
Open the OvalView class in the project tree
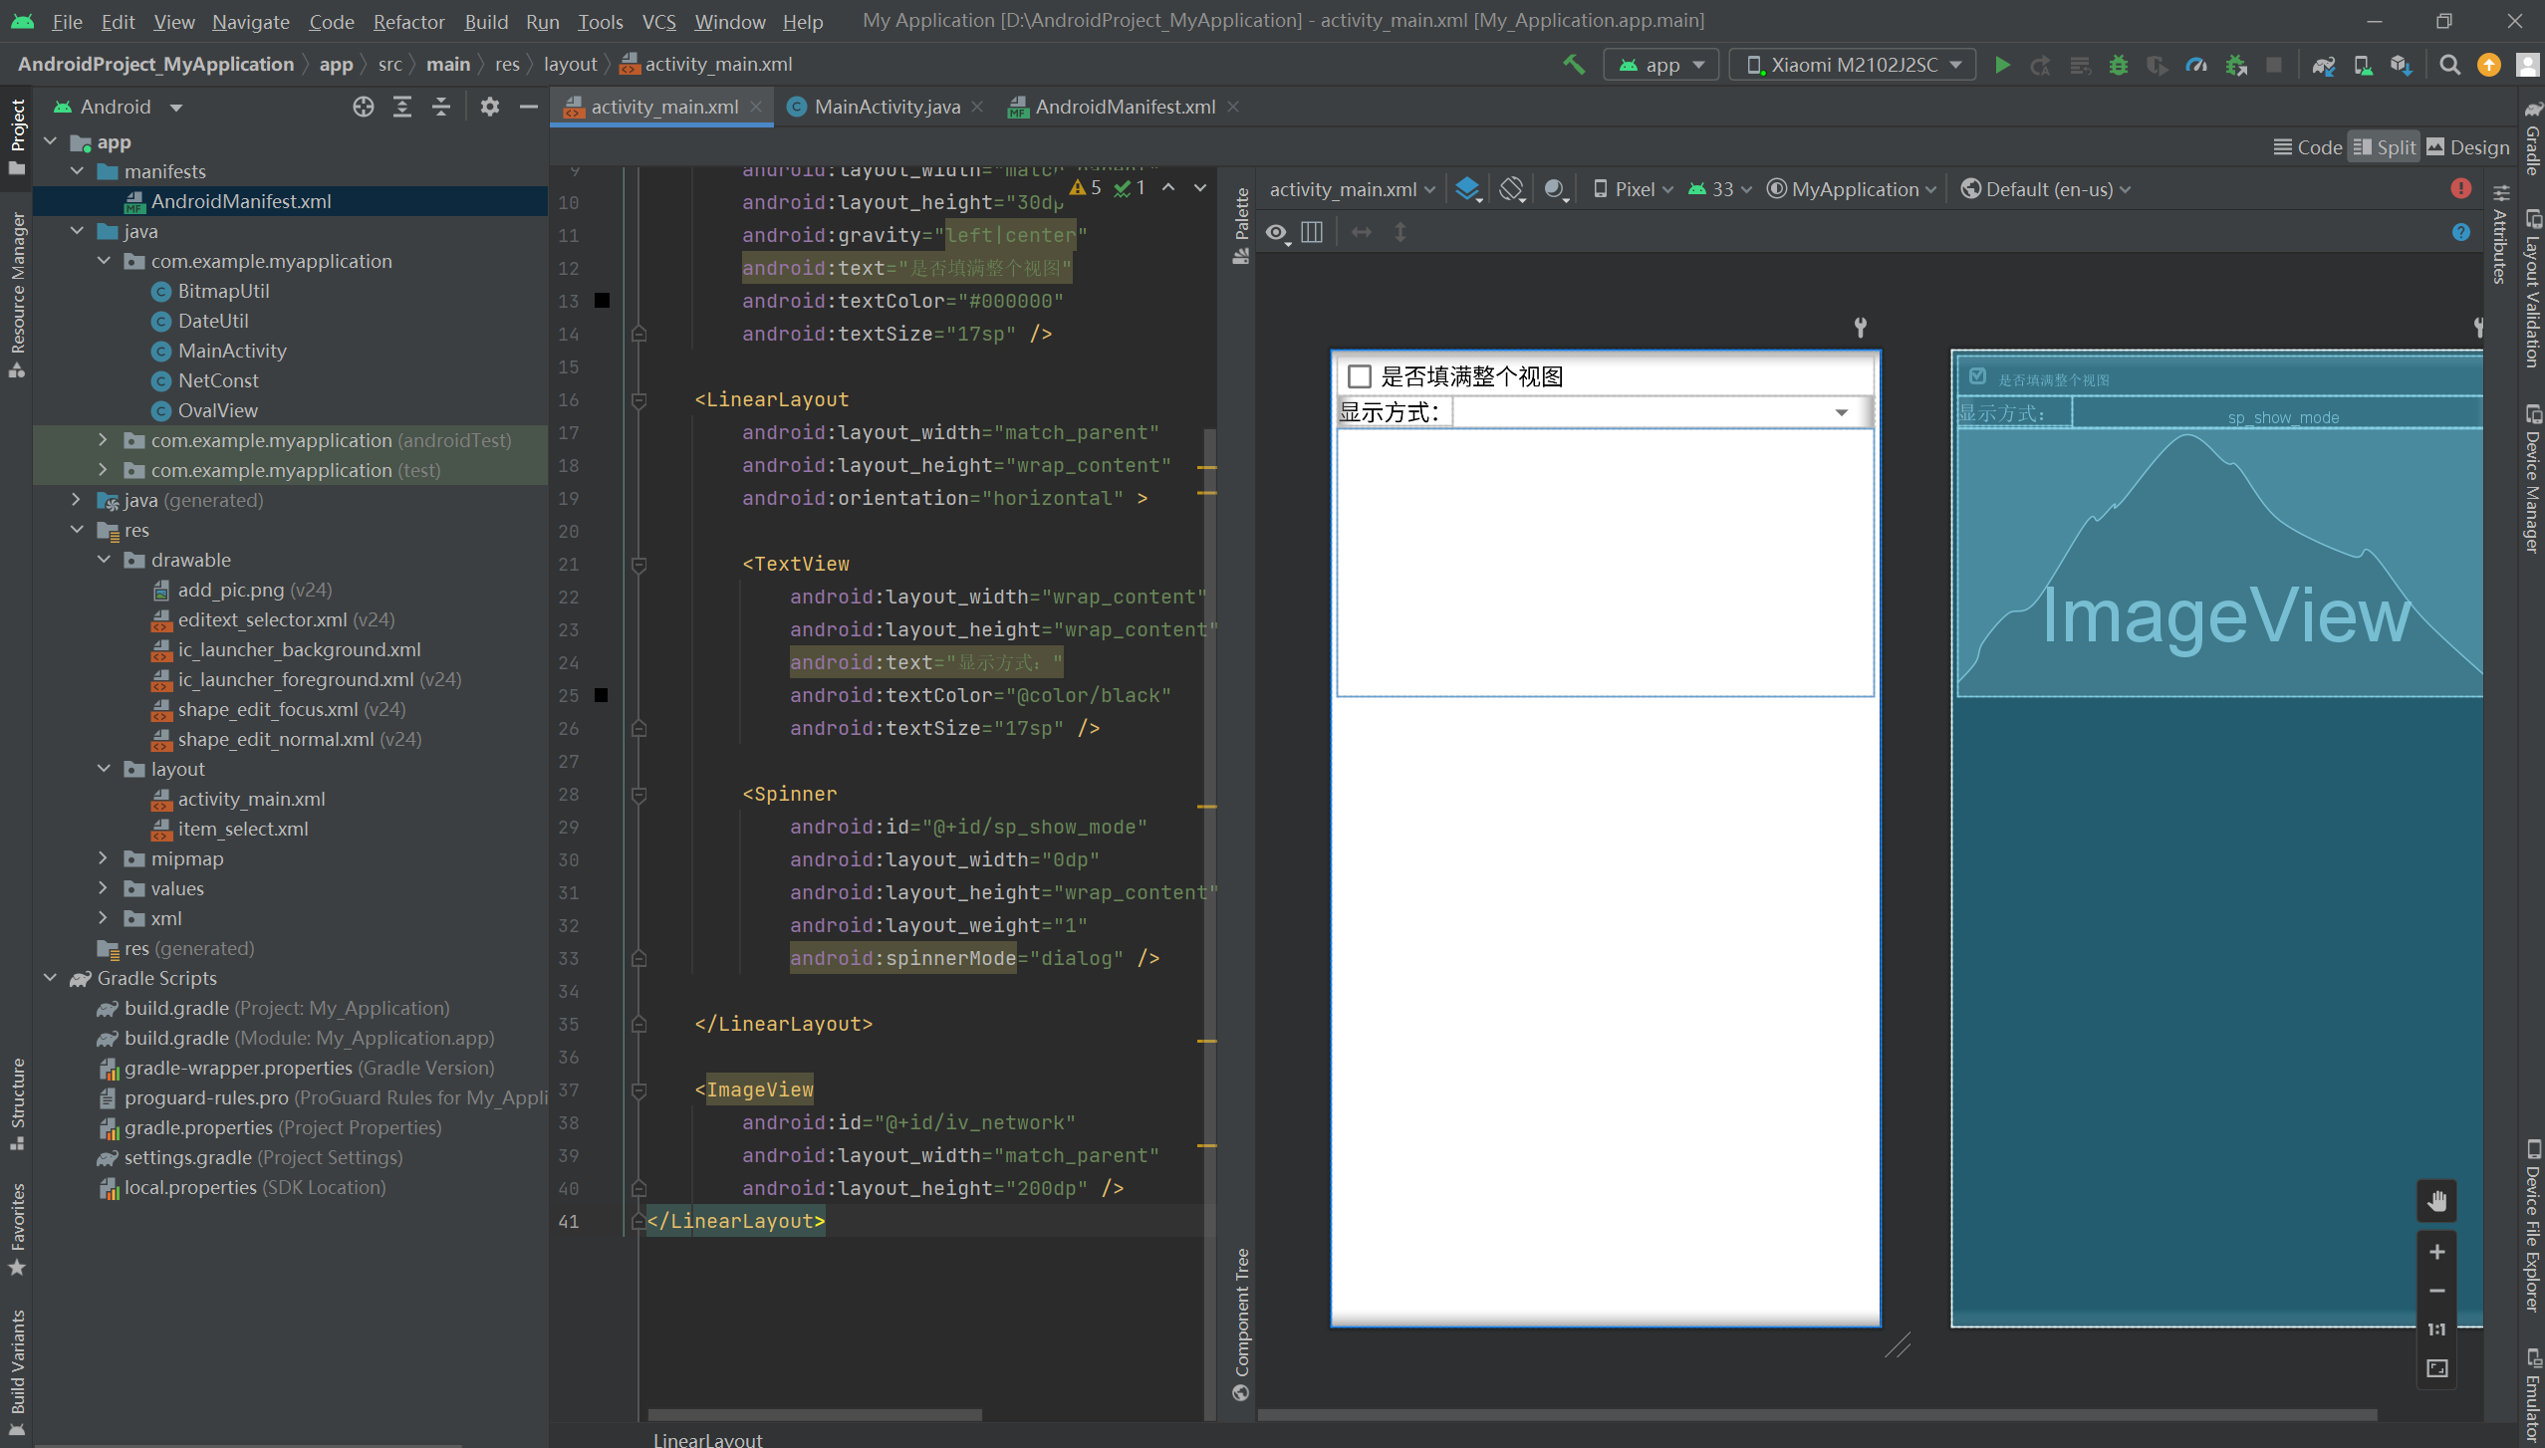tap(217, 410)
